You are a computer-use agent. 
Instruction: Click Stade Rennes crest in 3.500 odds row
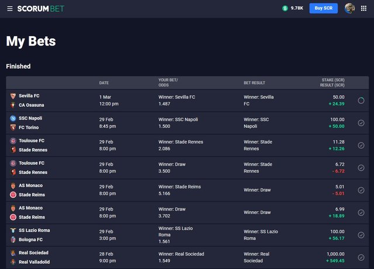tap(13, 172)
